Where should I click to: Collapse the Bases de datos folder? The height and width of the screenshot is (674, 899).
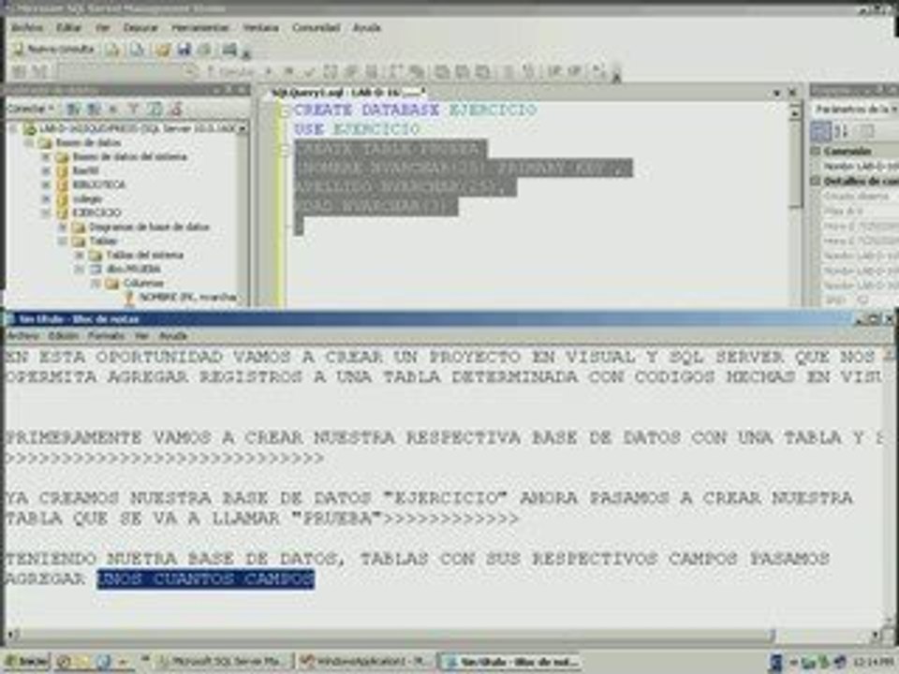29,142
